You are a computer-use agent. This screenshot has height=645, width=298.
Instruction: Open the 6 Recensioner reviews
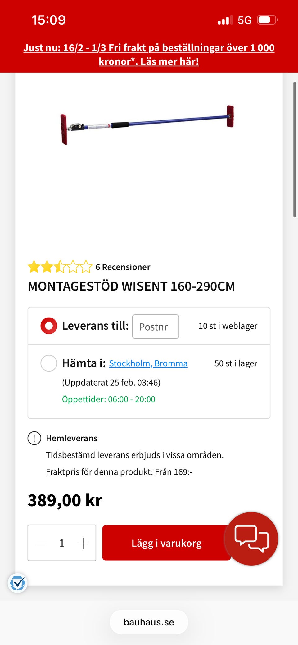(x=123, y=267)
